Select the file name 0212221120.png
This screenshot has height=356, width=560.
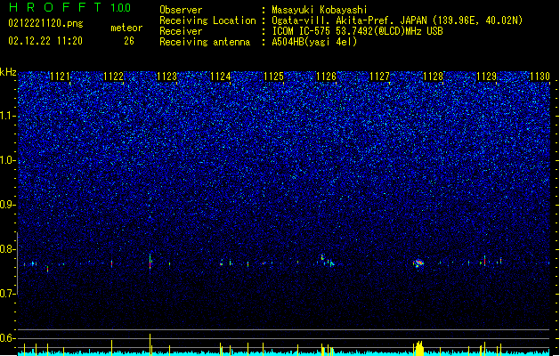45,23
